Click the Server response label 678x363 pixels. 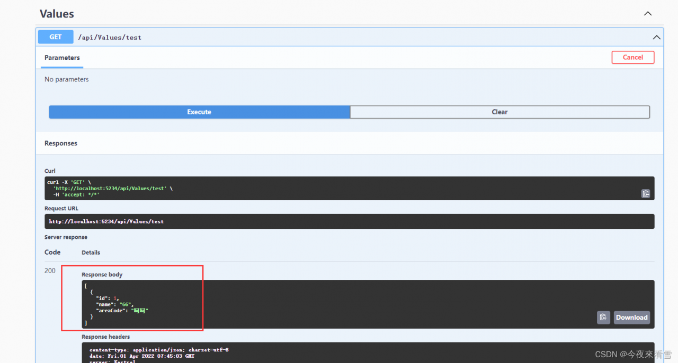click(x=66, y=237)
